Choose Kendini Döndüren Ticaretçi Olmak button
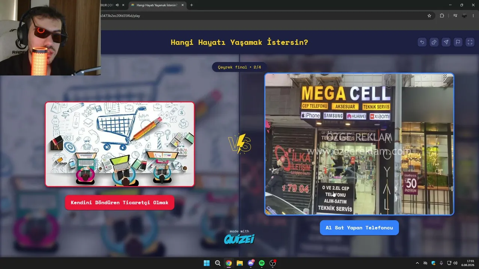The height and width of the screenshot is (269, 479). coord(120,202)
